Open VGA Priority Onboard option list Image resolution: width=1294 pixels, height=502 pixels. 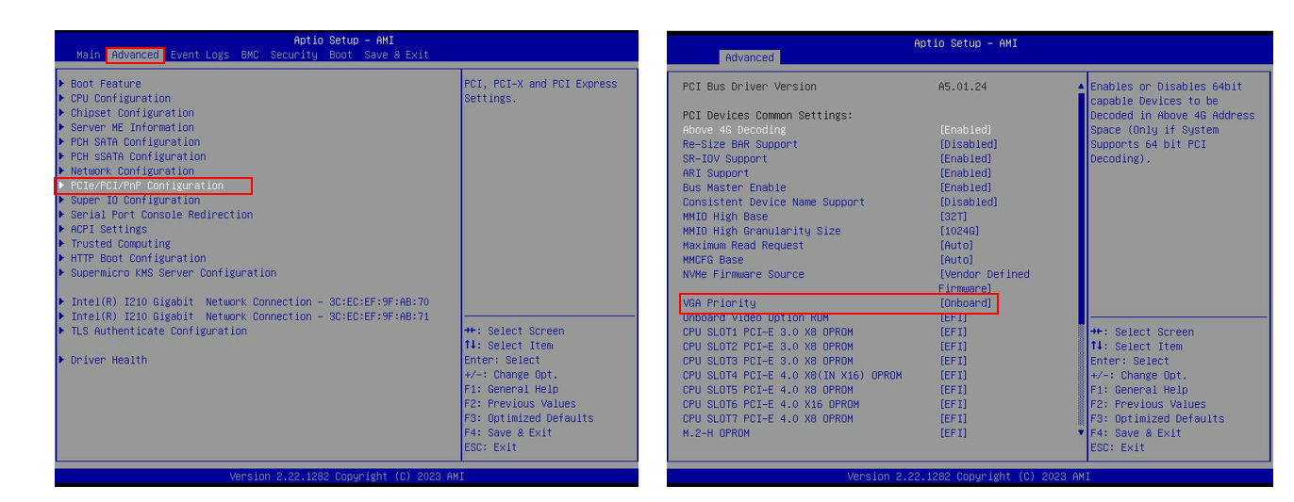coord(965,303)
